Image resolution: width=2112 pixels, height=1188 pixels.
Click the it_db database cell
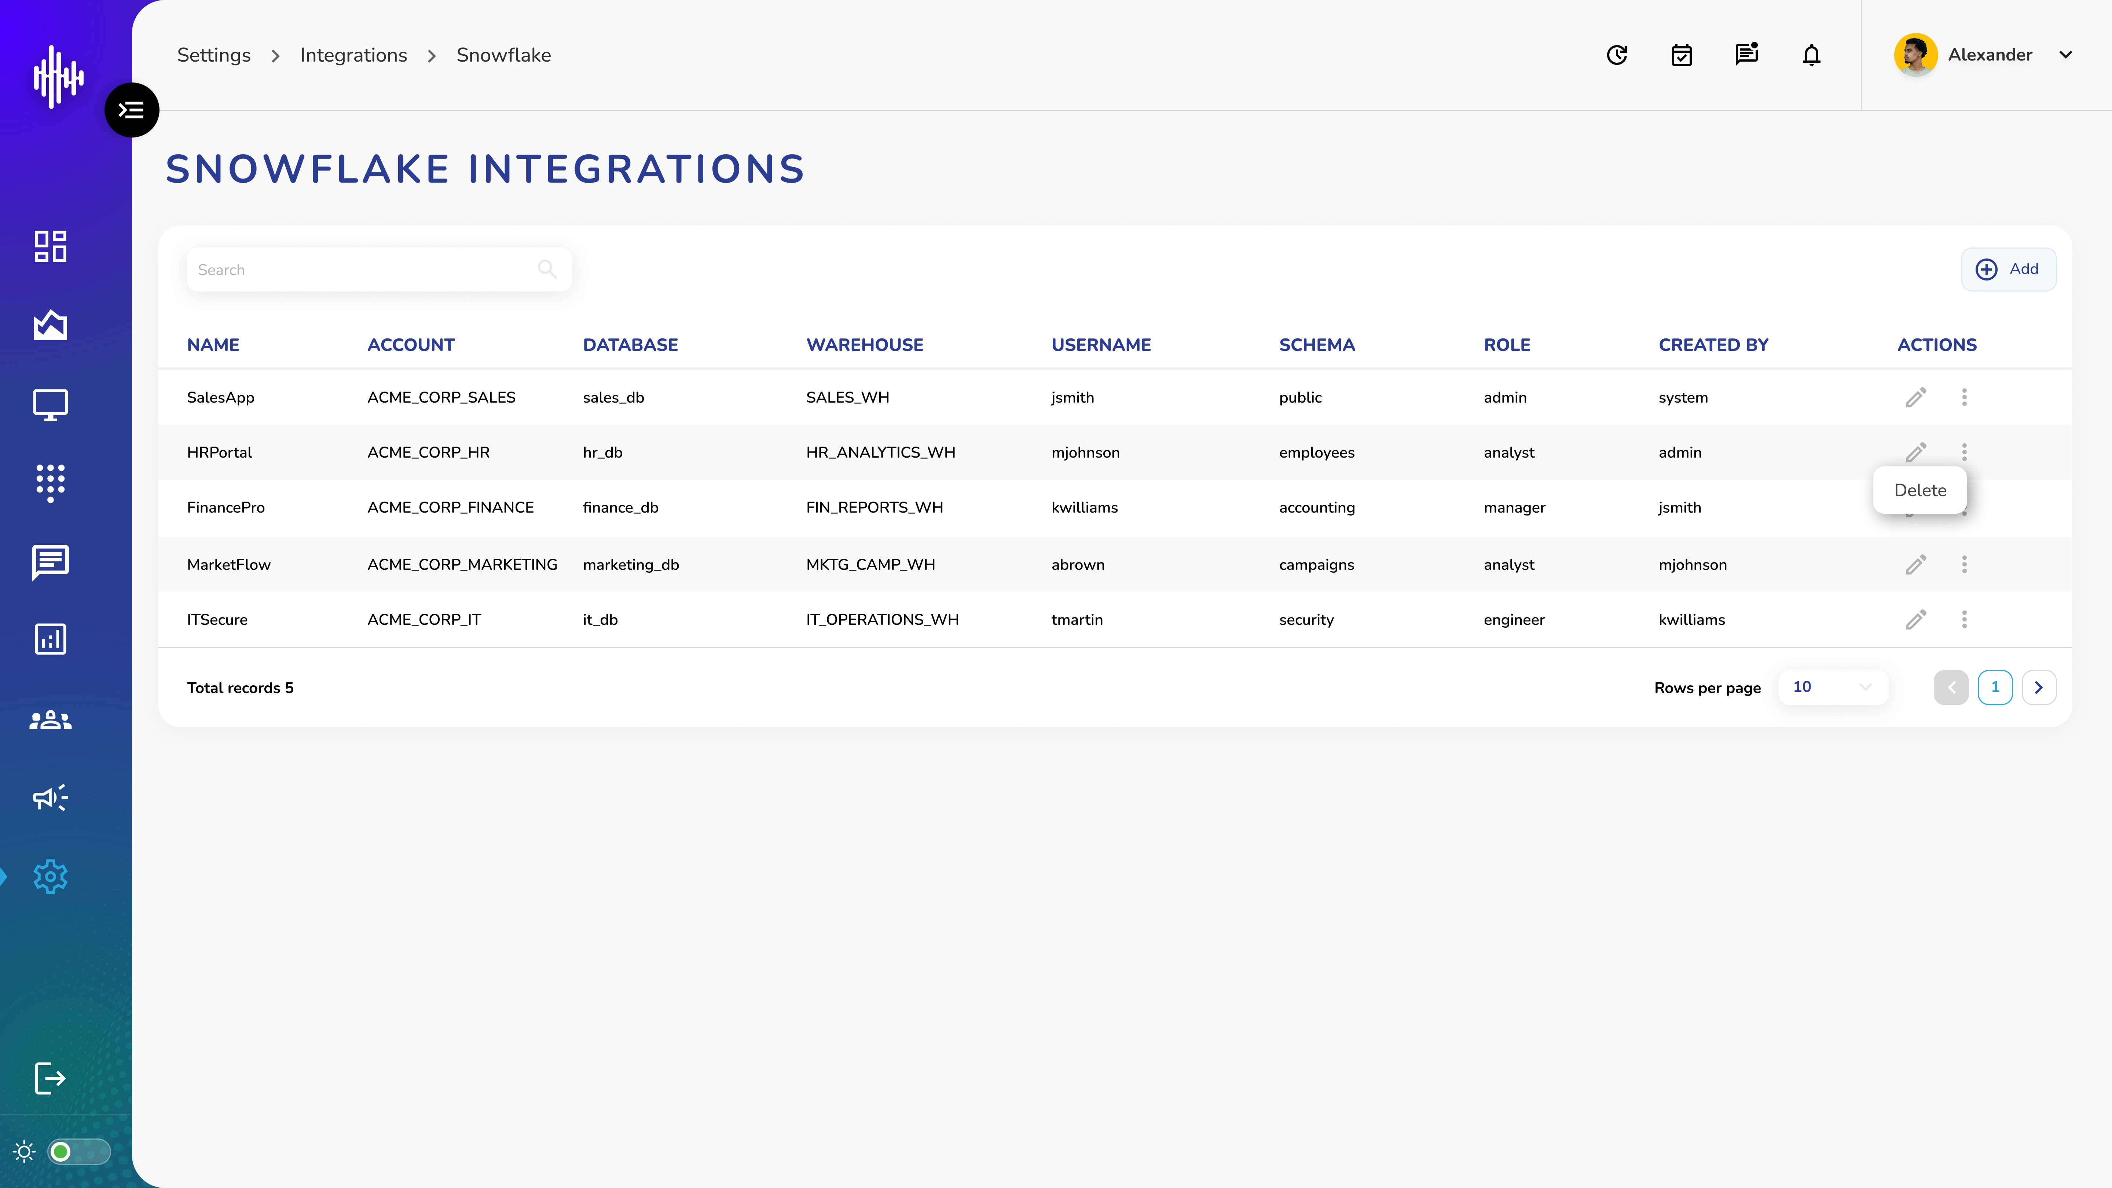pos(600,620)
